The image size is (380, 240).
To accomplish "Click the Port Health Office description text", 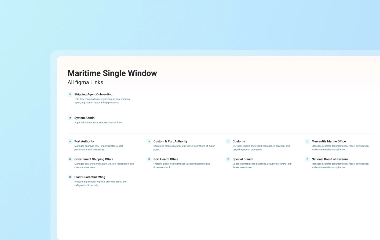I will (x=181, y=166).
